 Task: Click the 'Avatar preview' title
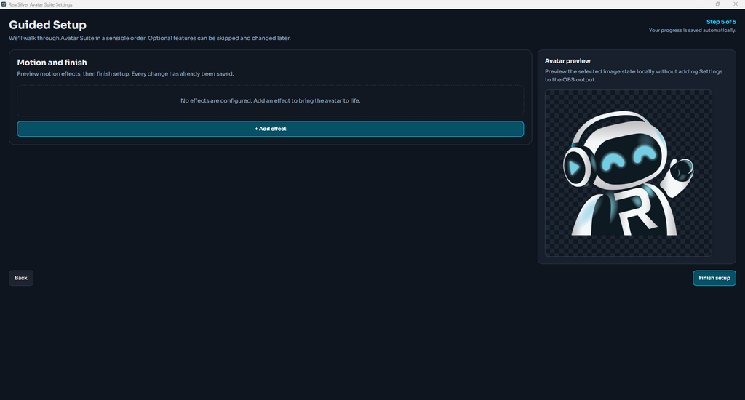(x=567, y=61)
